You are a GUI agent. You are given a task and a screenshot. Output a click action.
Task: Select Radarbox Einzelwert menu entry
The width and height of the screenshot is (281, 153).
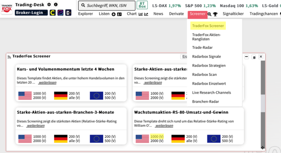[209, 83]
